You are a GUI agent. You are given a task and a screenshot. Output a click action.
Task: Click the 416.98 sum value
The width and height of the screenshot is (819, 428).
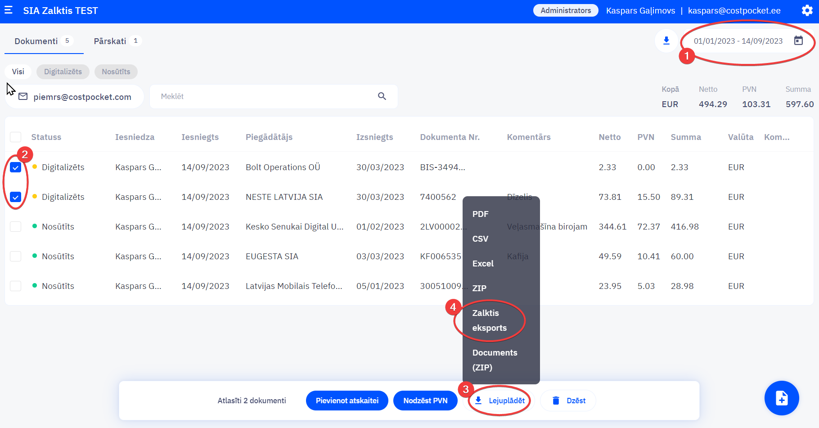coord(684,227)
